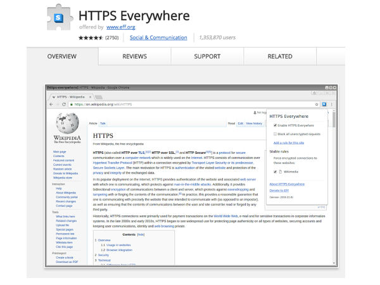Viewport: 380px width, 285px height.
Task: Click the Overview entry in article contents
Action: pos(104,240)
